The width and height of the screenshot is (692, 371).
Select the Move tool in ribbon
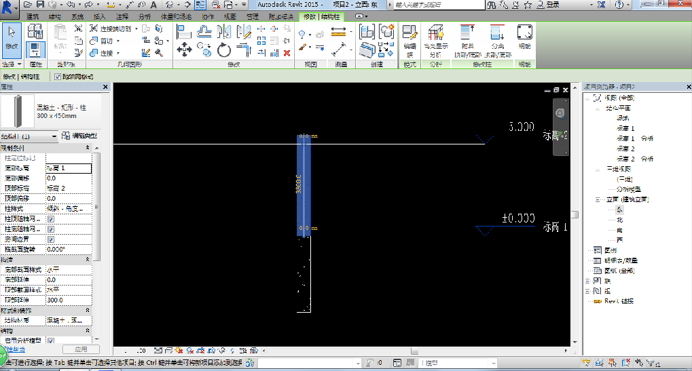[x=184, y=49]
